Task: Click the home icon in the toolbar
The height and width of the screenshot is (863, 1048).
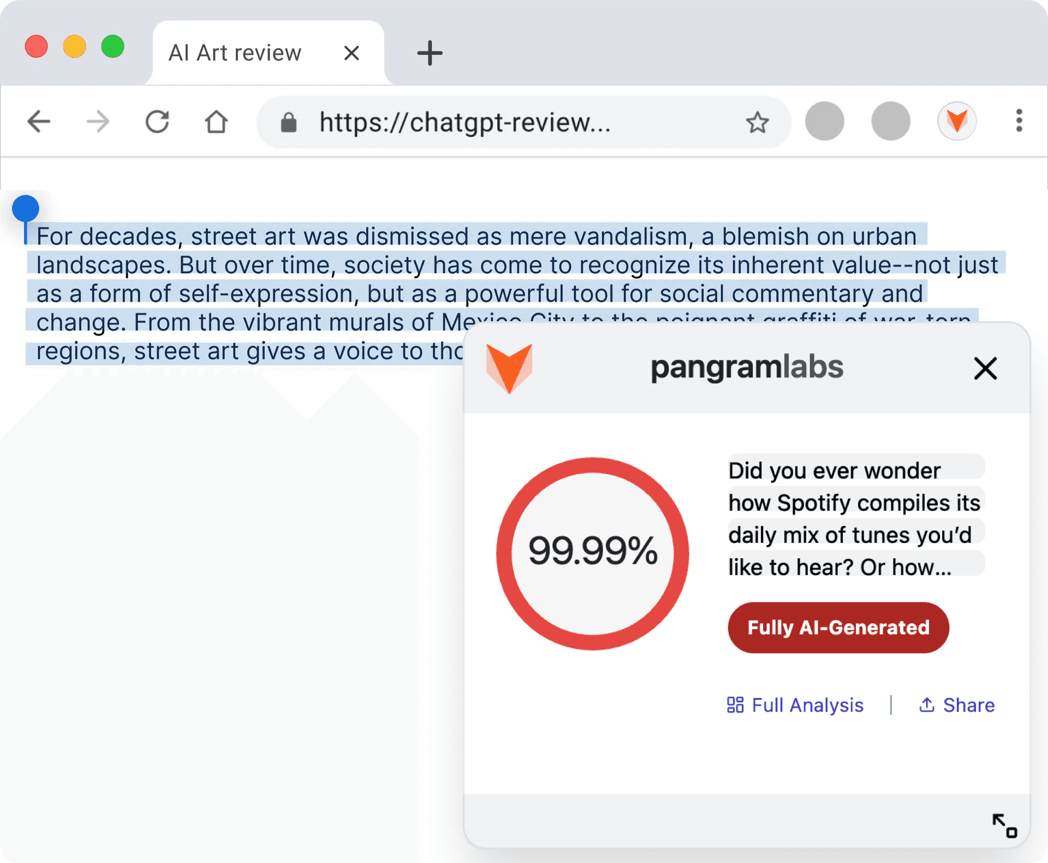Action: click(216, 121)
